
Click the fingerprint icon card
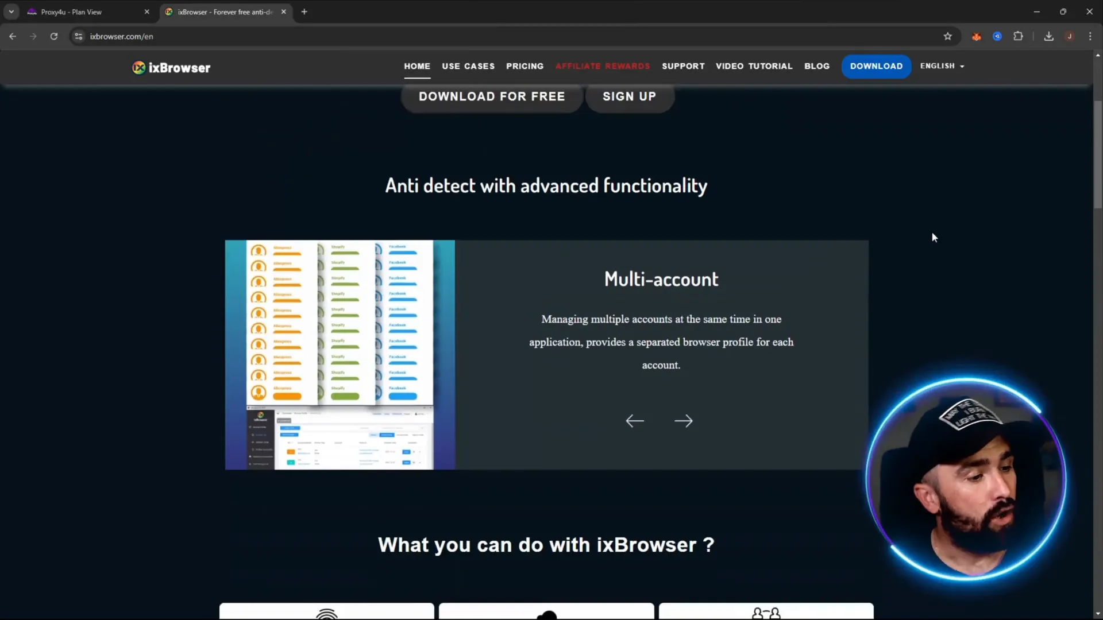click(x=327, y=611)
